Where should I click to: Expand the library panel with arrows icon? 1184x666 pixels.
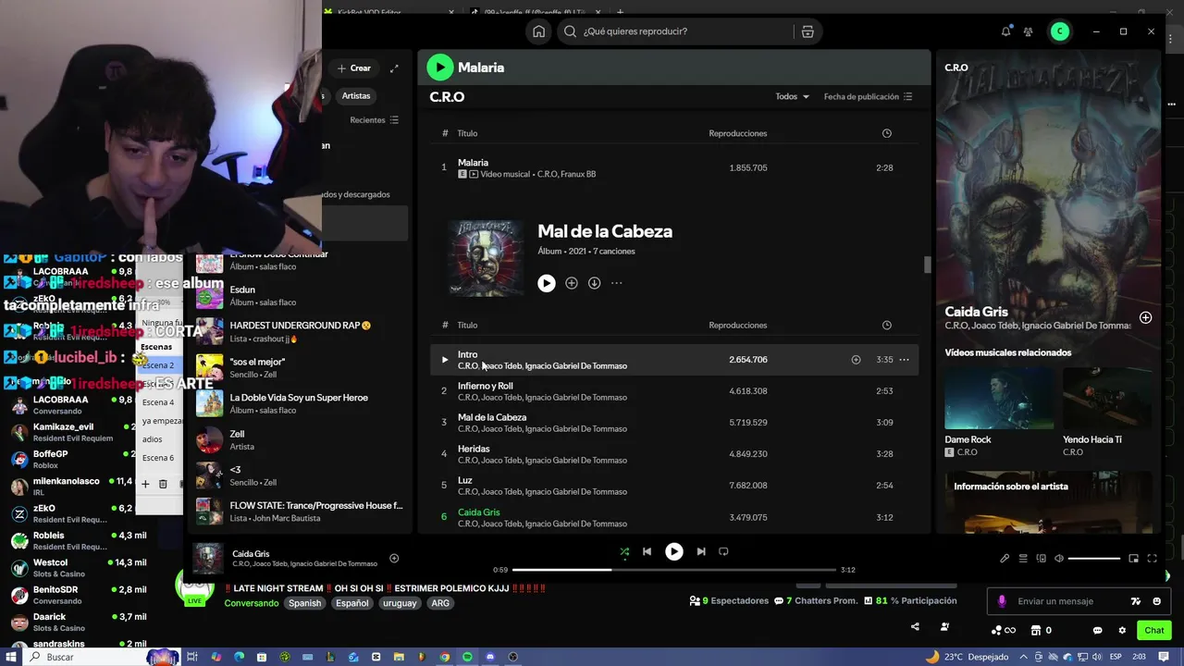[394, 68]
